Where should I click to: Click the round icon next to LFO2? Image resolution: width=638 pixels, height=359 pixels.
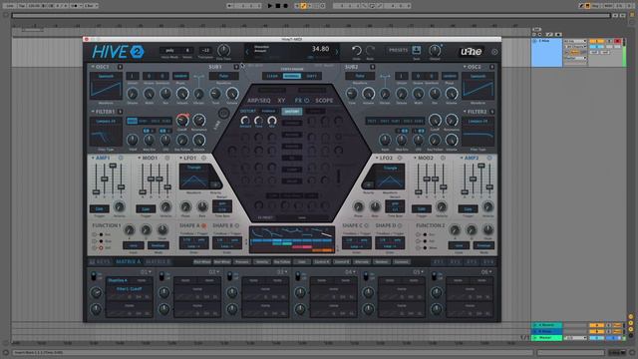pyautogui.click(x=400, y=158)
